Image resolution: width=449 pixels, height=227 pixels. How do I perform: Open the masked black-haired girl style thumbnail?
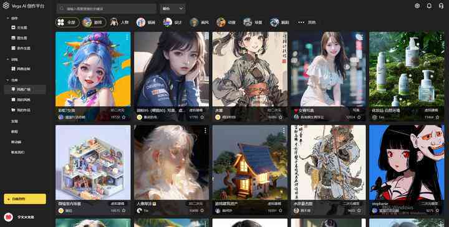407,162
